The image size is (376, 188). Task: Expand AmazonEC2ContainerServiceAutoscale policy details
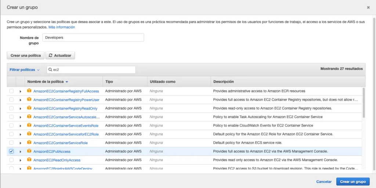coord(21,117)
